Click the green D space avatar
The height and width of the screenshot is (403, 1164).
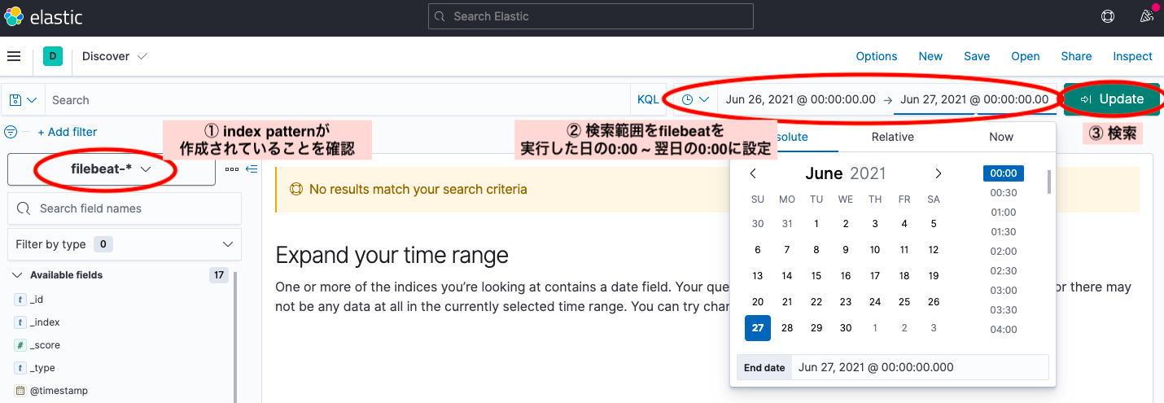pos(53,56)
